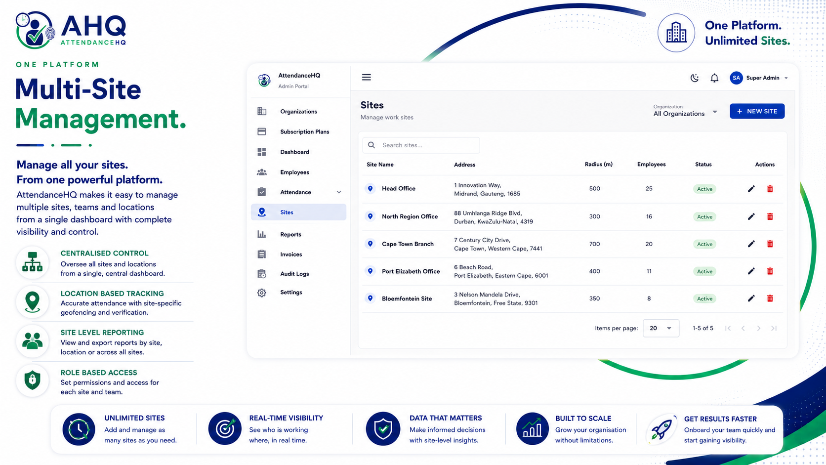Go to previous page of sites

click(743, 328)
